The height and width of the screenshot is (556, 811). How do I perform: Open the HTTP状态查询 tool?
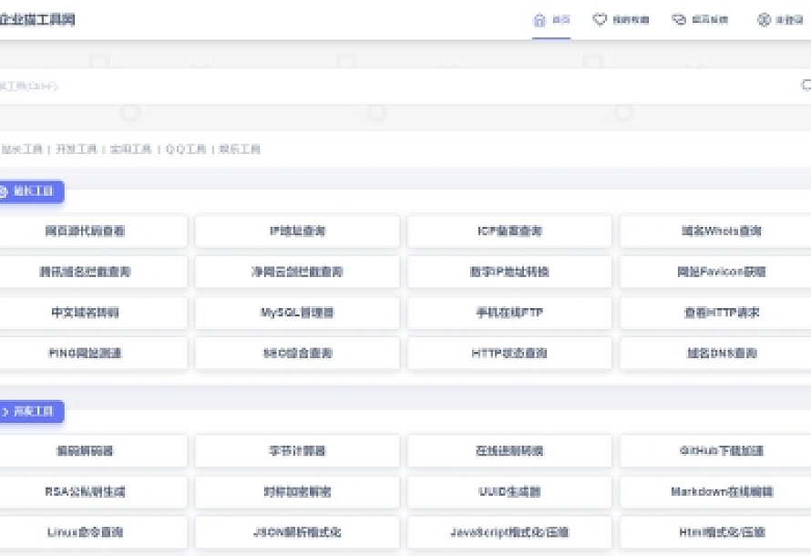[509, 354]
